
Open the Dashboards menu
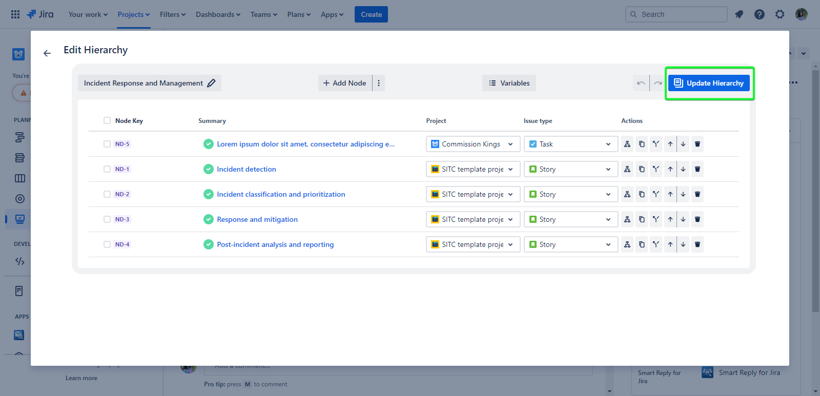pyautogui.click(x=218, y=14)
